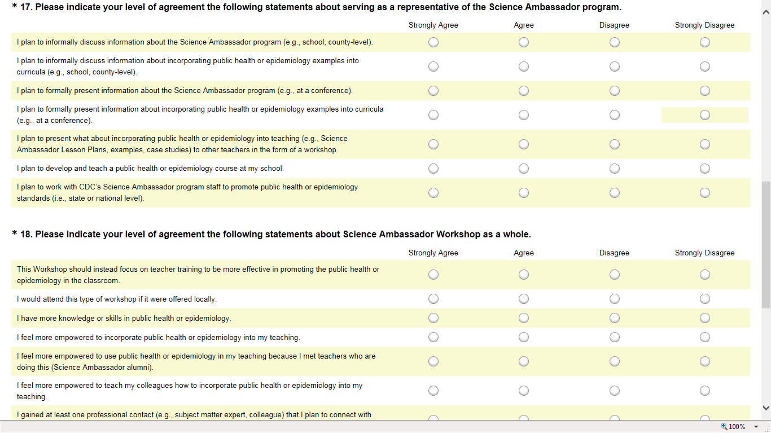Select Strongly Agree for informally discussing Science Ambassador program
771x433 pixels.
tap(433, 42)
